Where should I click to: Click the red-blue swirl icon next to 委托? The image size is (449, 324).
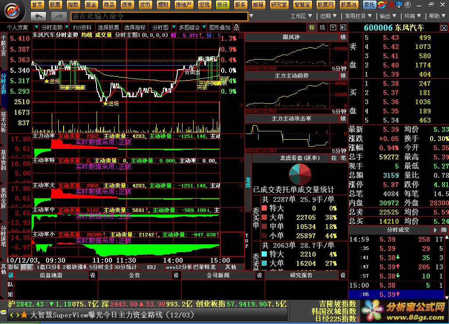click(x=382, y=4)
